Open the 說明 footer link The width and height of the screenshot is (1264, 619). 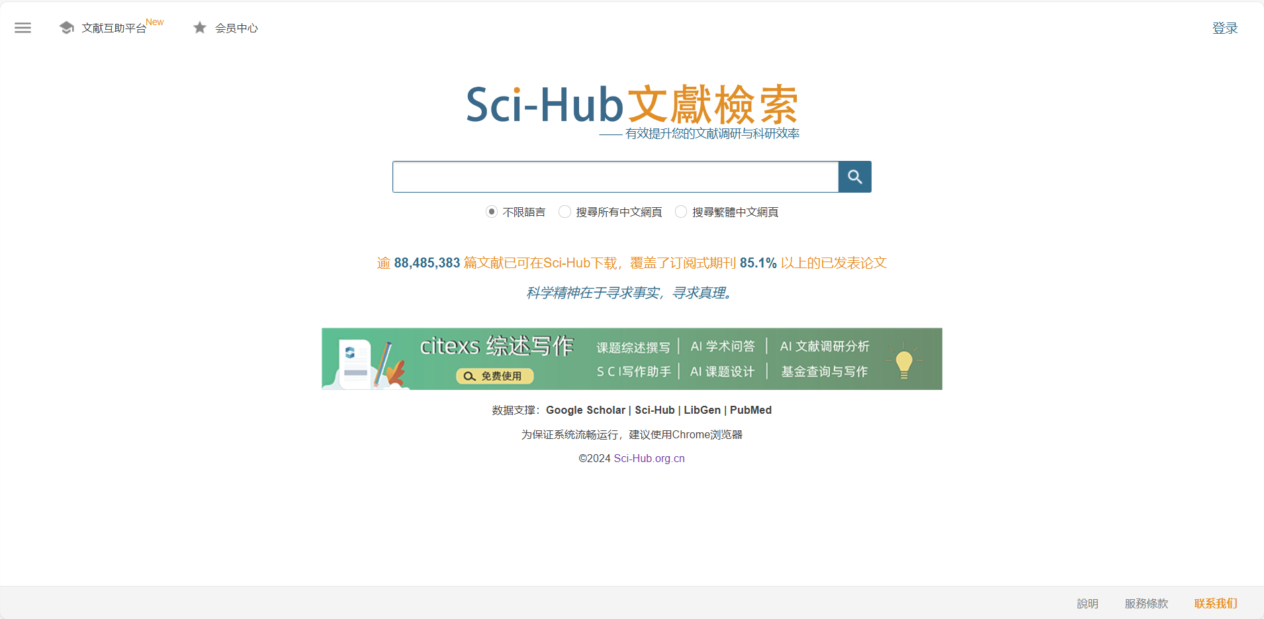tap(1087, 604)
